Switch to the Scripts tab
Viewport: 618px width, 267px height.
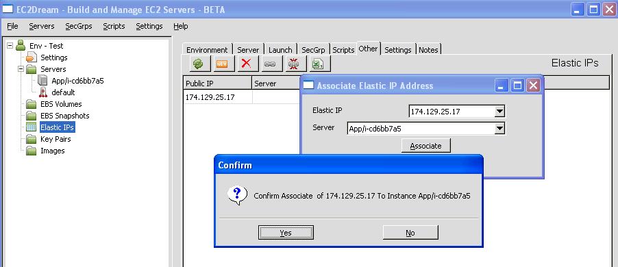click(x=343, y=50)
